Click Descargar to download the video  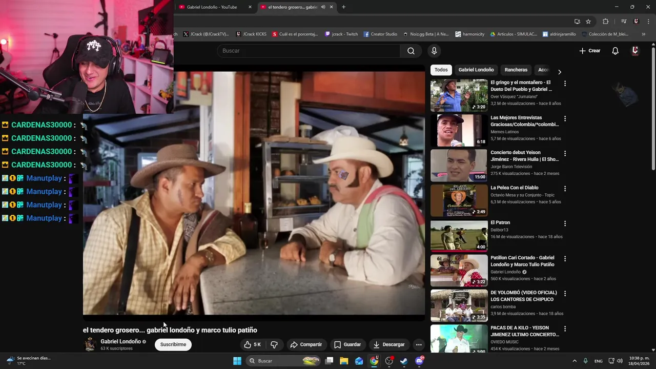[x=389, y=344]
